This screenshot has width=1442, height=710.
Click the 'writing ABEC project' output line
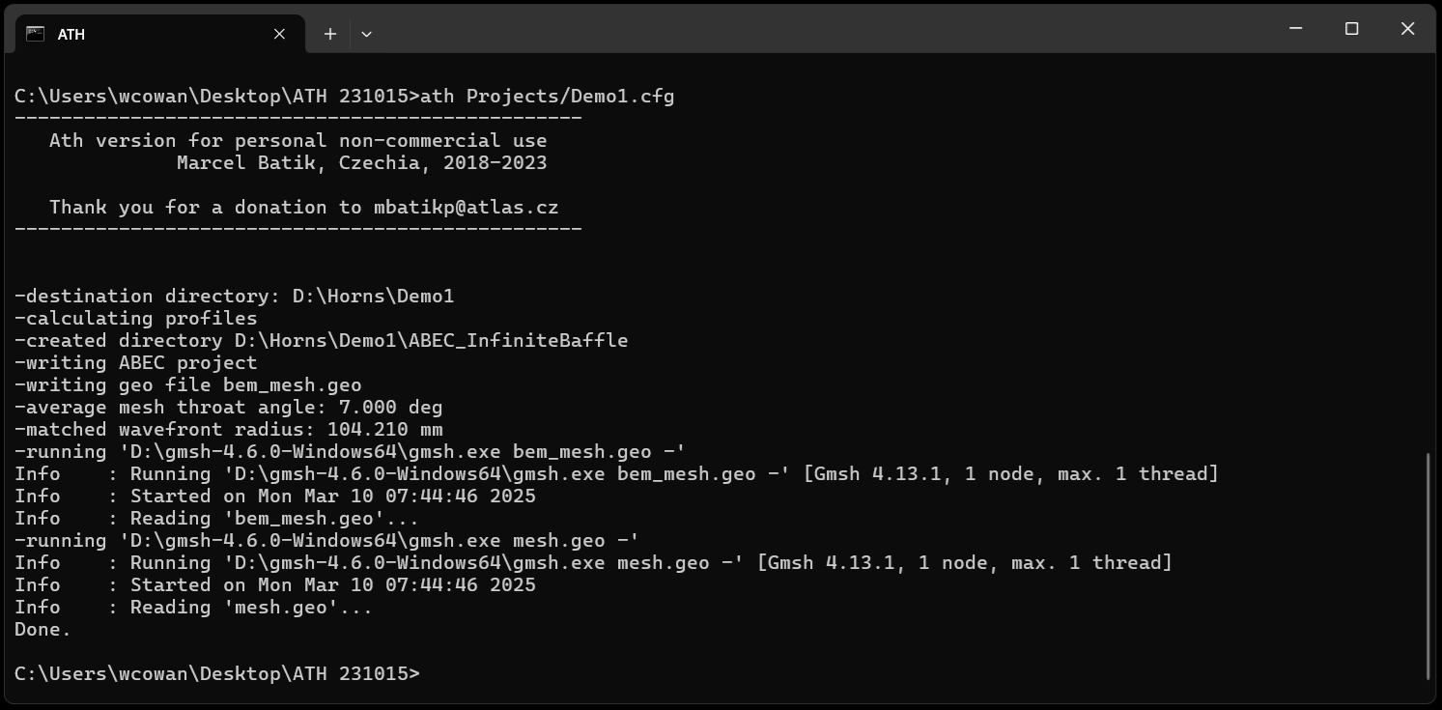point(136,362)
